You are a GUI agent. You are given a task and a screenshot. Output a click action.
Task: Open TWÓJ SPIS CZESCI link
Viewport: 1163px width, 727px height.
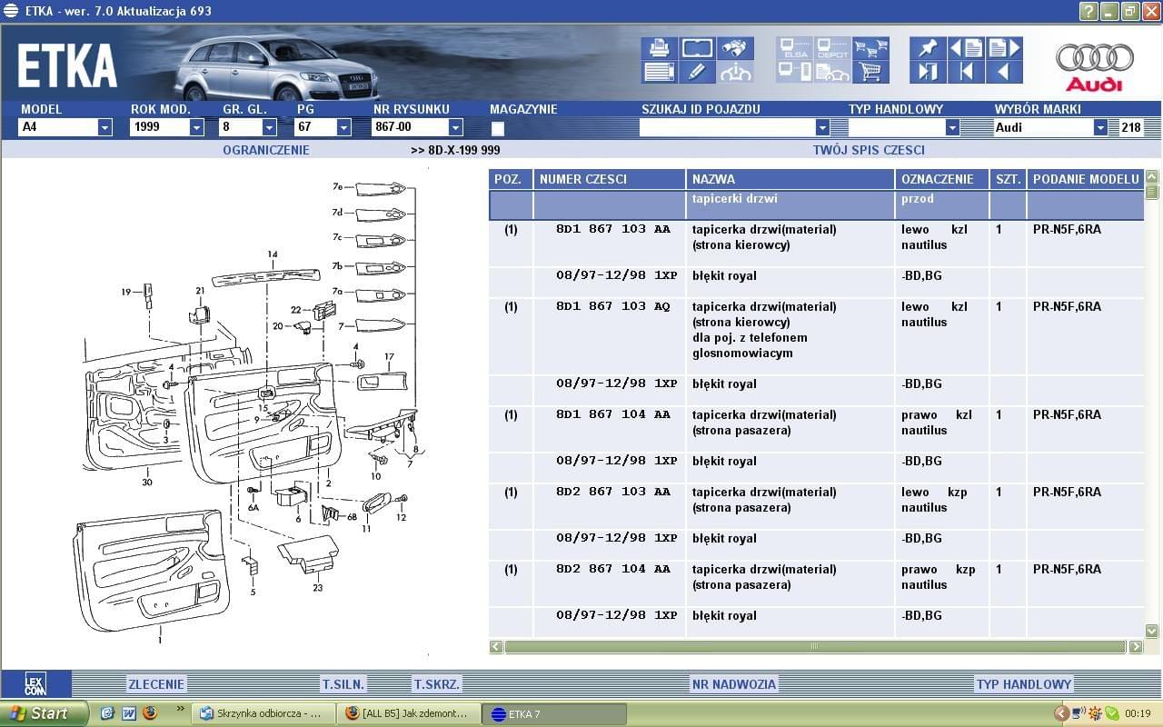pyautogui.click(x=869, y=150)
